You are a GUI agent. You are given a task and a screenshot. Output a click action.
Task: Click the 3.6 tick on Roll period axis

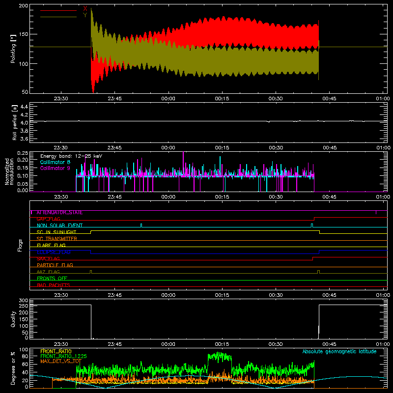coord(24,139)
